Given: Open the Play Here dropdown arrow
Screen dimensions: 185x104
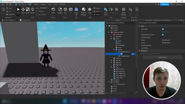Looking at the screenshot, I should pyautogui.click(x=108, y=15).
